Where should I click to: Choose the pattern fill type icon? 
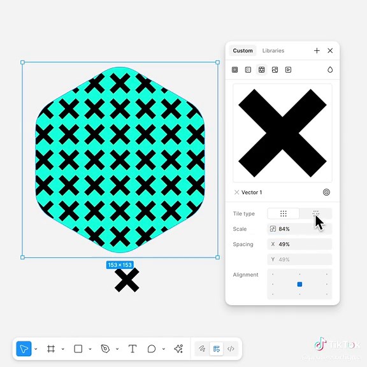click(261, 69)
